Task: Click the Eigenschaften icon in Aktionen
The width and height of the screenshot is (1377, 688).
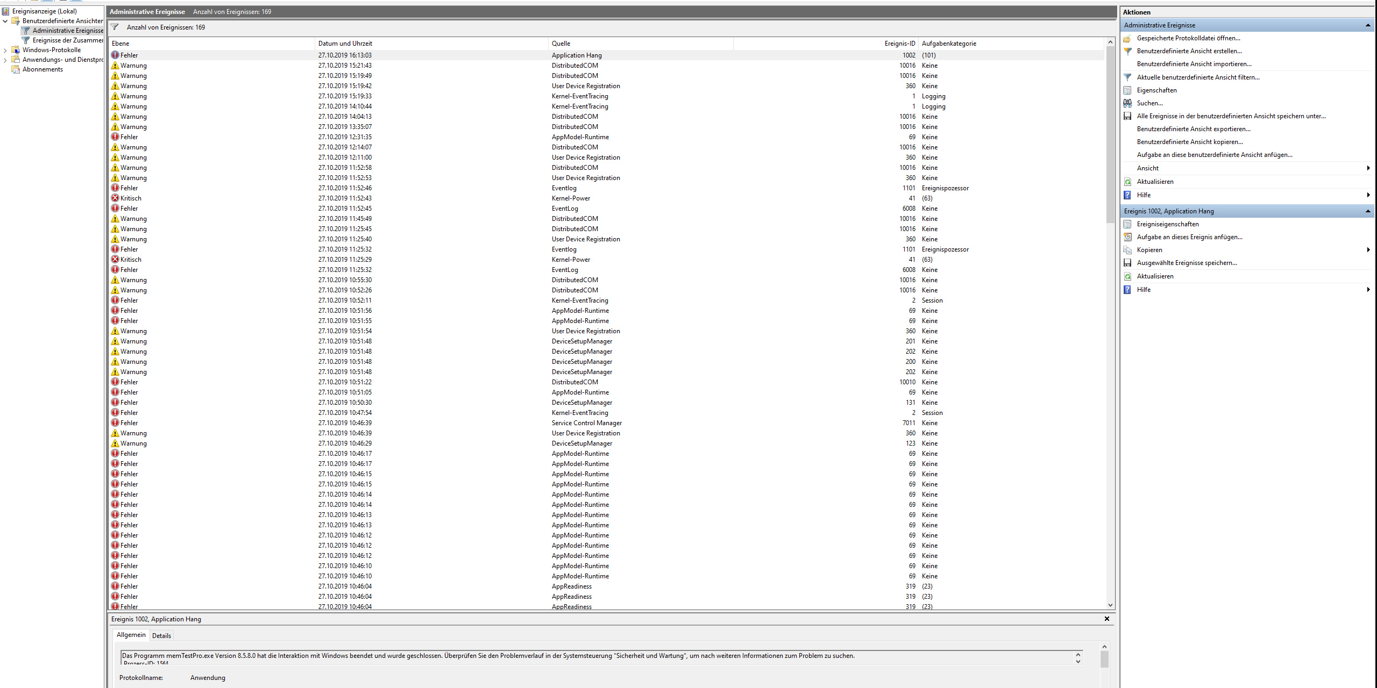Action: point(1127,90)
